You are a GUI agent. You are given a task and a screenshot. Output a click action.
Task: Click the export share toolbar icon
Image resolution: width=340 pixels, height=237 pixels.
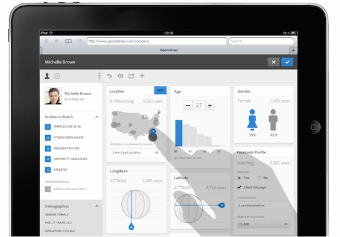tap(131, 76)
